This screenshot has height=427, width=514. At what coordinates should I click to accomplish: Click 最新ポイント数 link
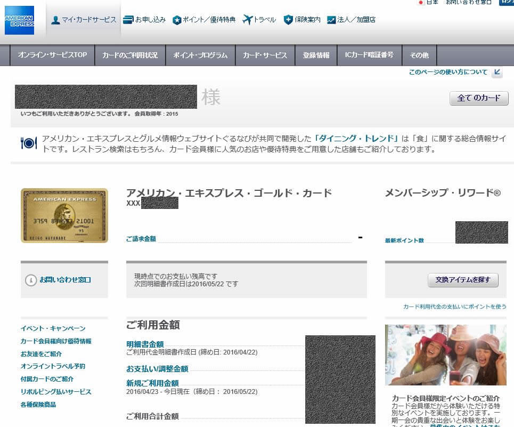[404, 240]
